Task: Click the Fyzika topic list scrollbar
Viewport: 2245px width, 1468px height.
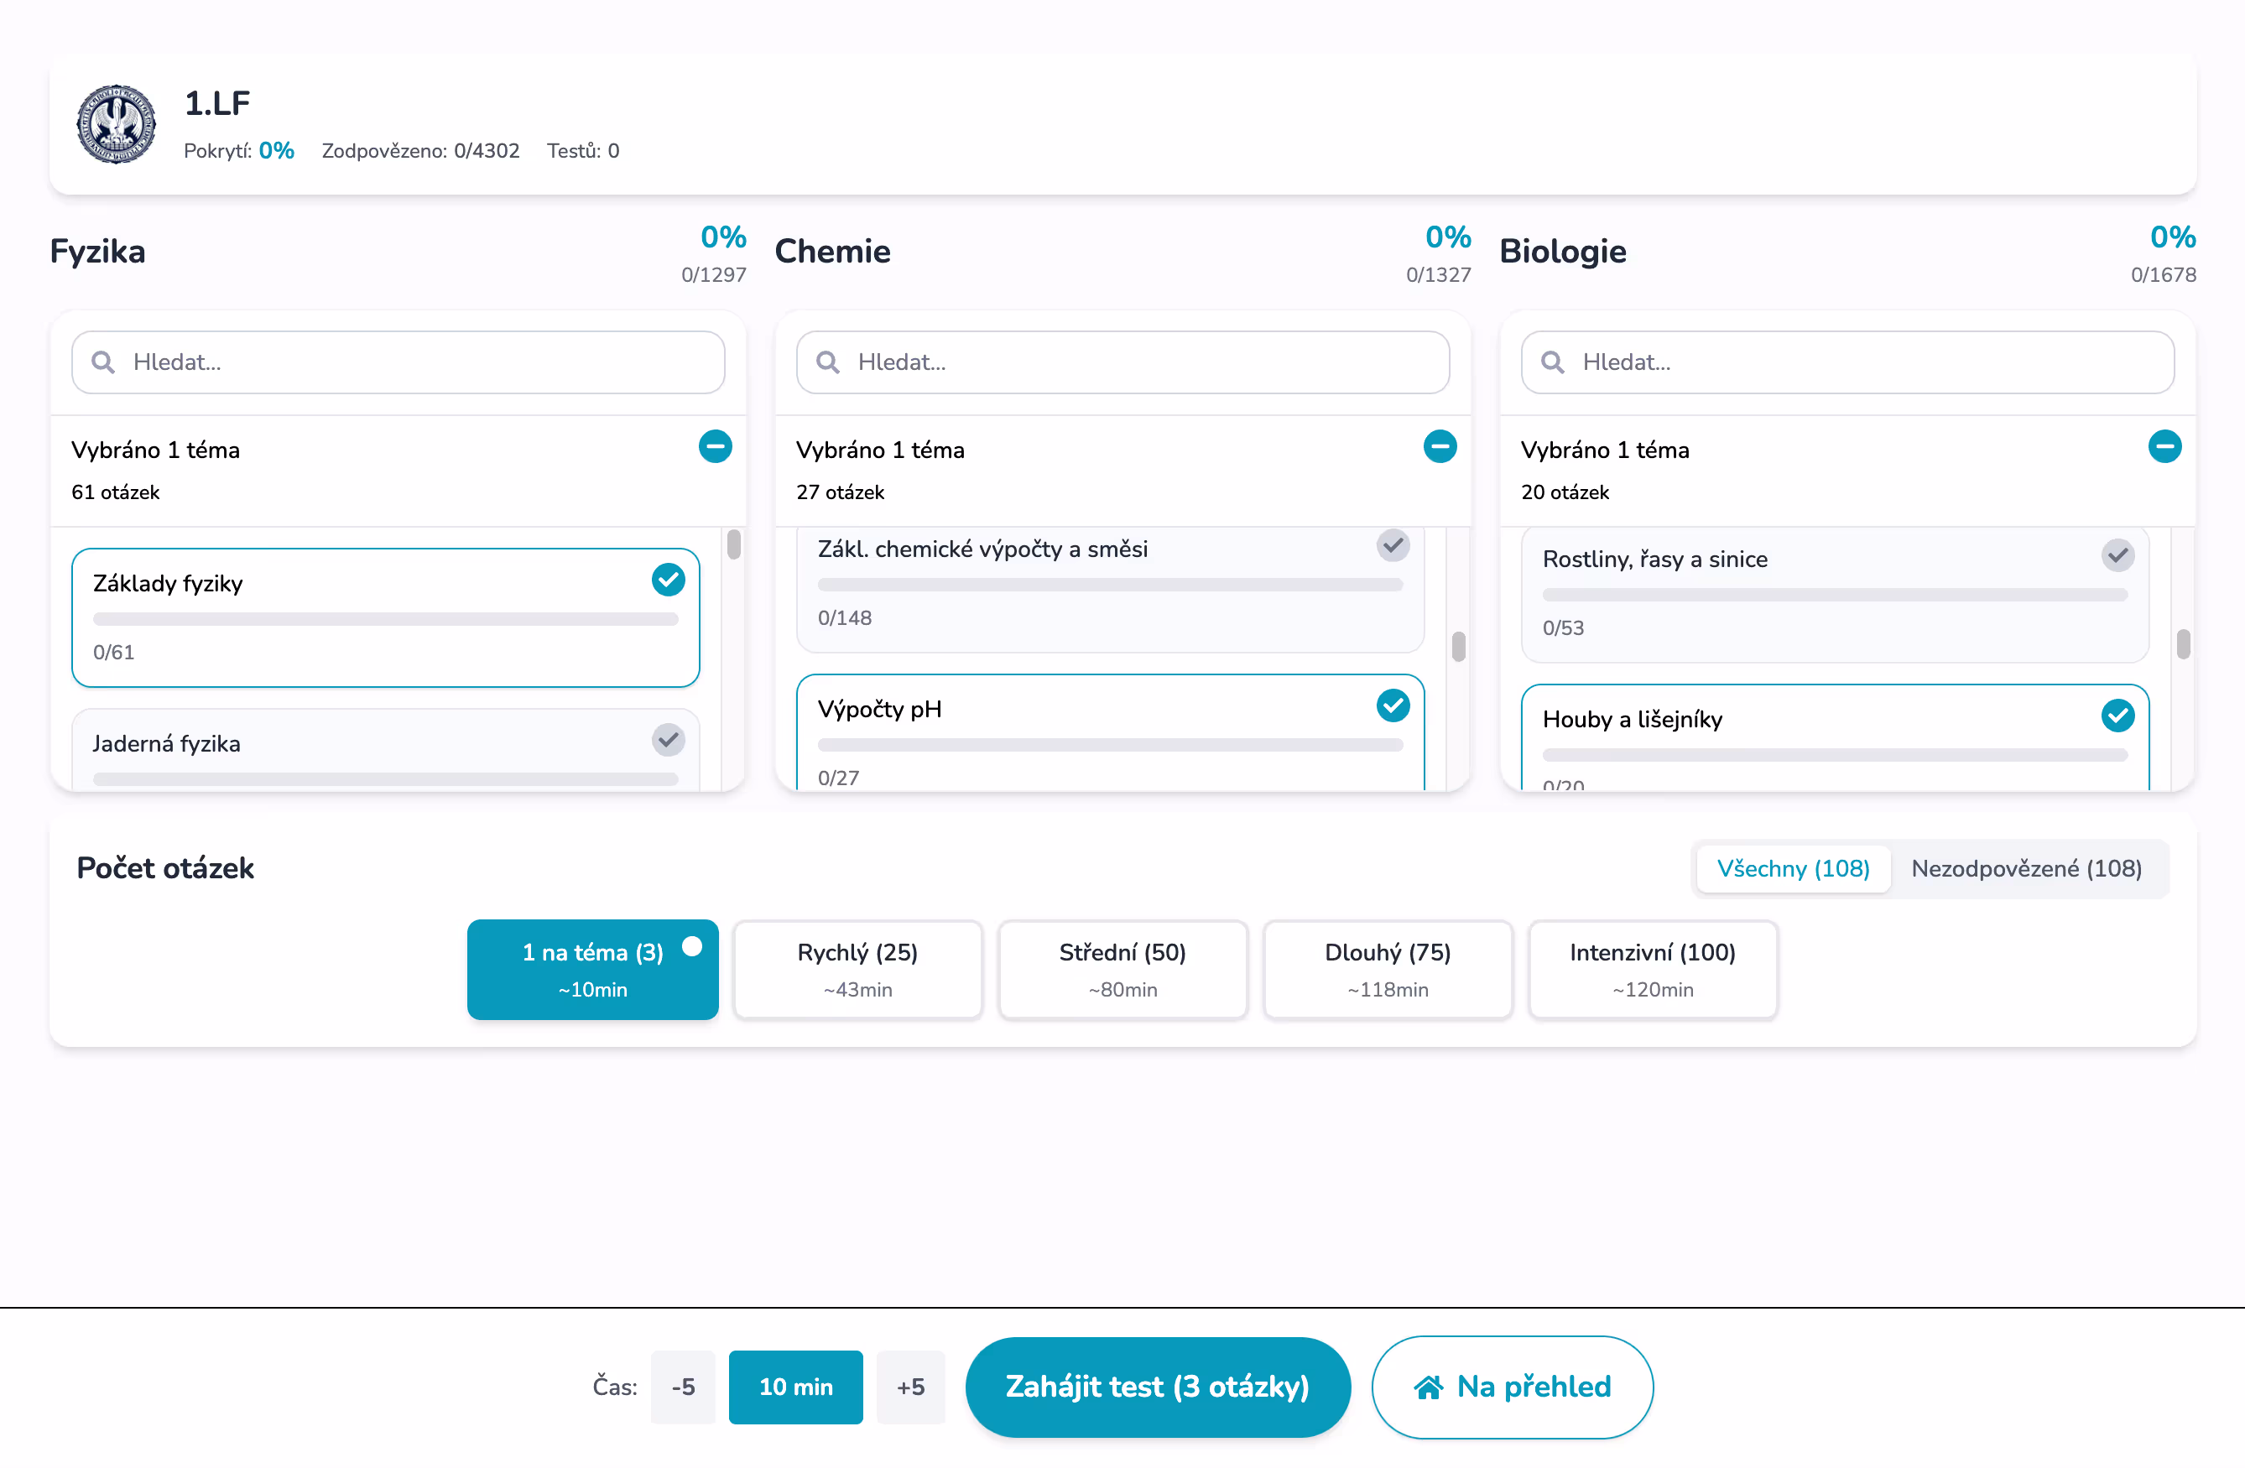Action: click(734, 545)
